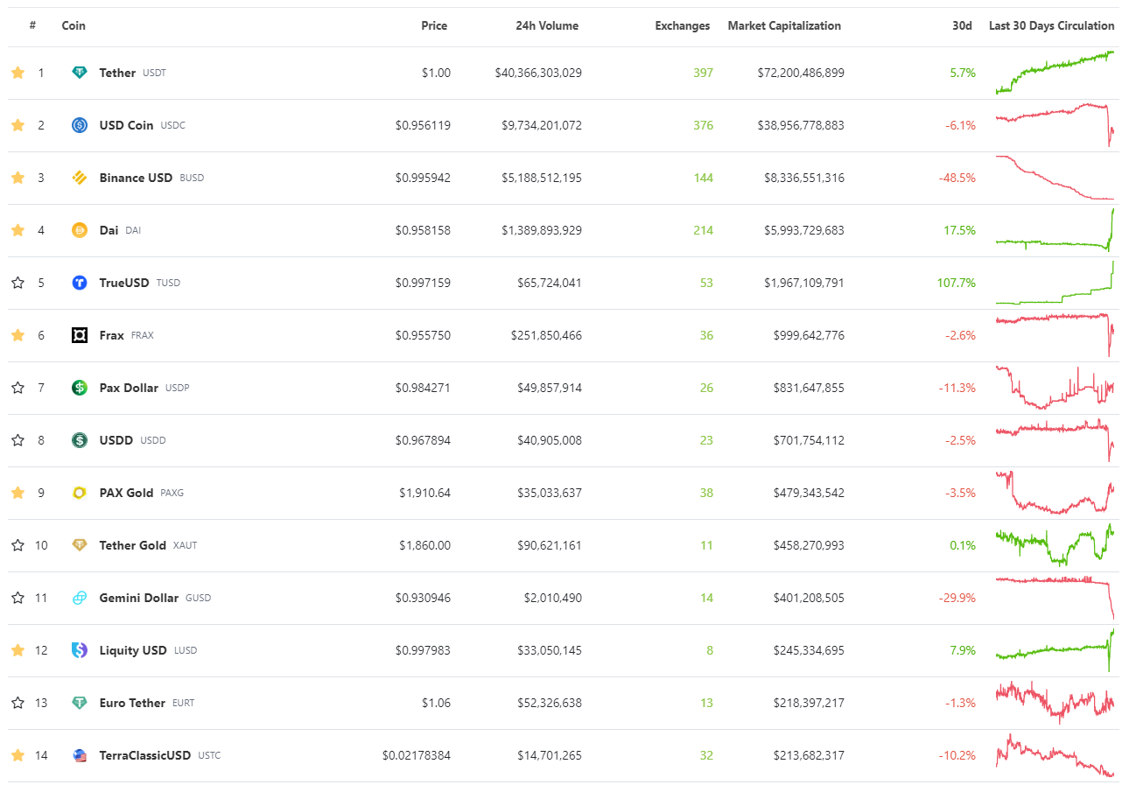The width and height of the screenshot is (1129, 785).
Task: Click the Euro Tether logo icon
Action: [x=80, y=703]
